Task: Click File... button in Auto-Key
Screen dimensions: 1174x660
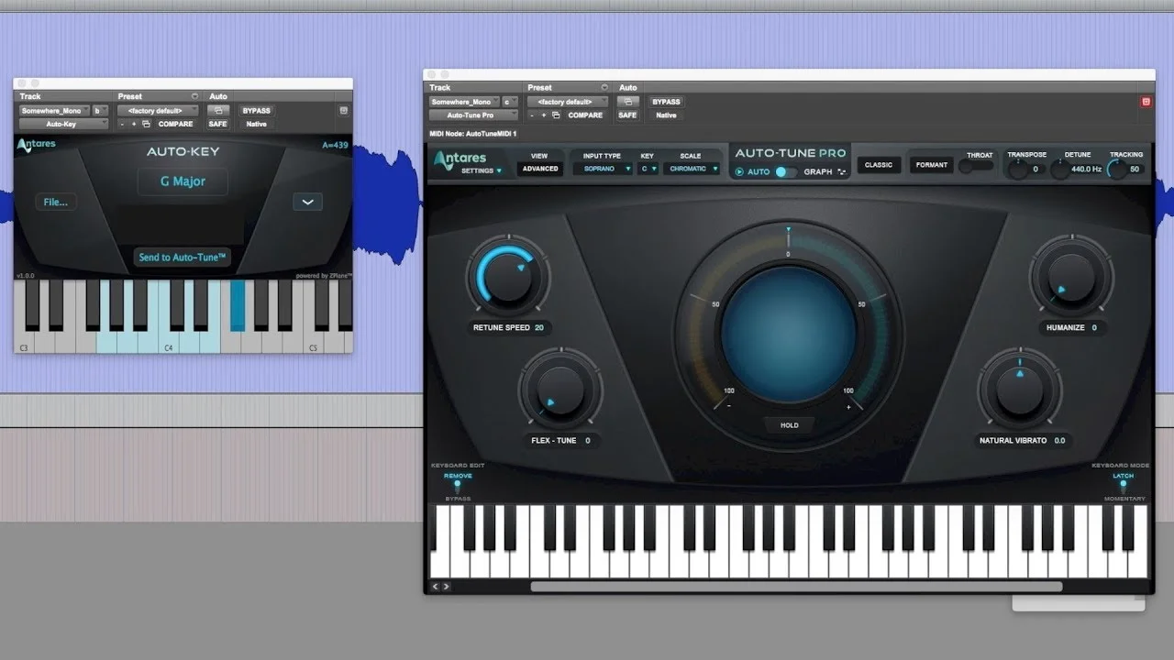Action: tap(56, 202)
